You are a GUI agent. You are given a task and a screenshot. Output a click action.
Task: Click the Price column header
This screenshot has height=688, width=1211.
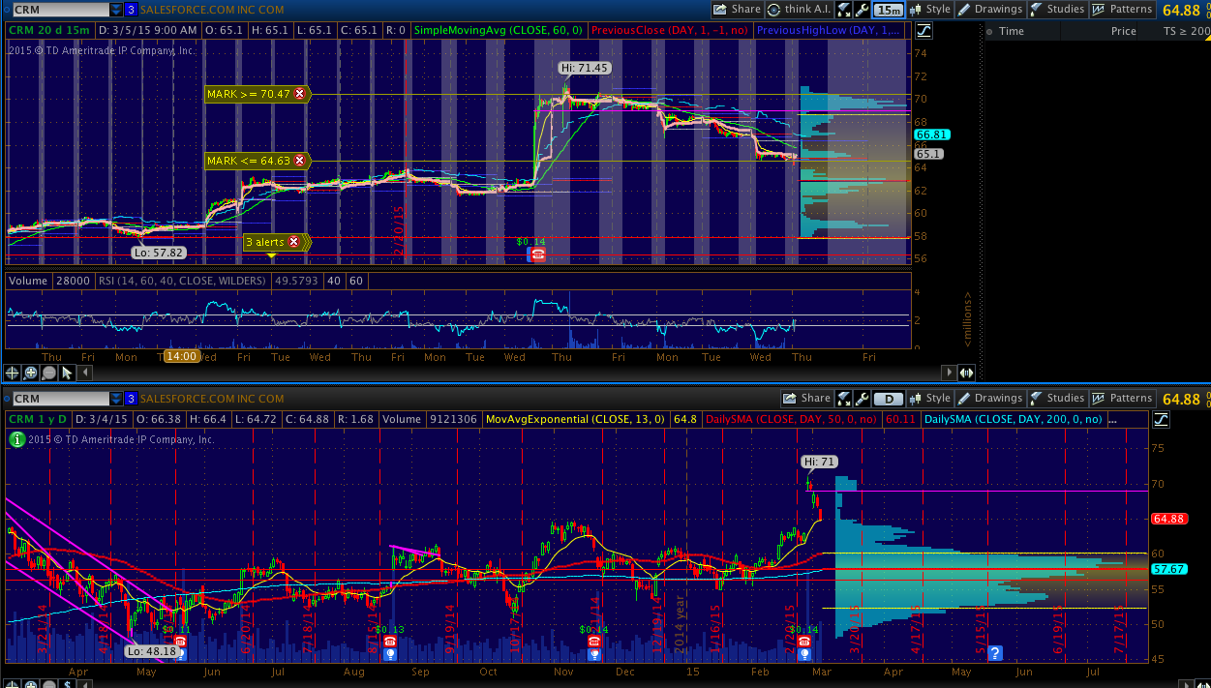point(1124,31)
